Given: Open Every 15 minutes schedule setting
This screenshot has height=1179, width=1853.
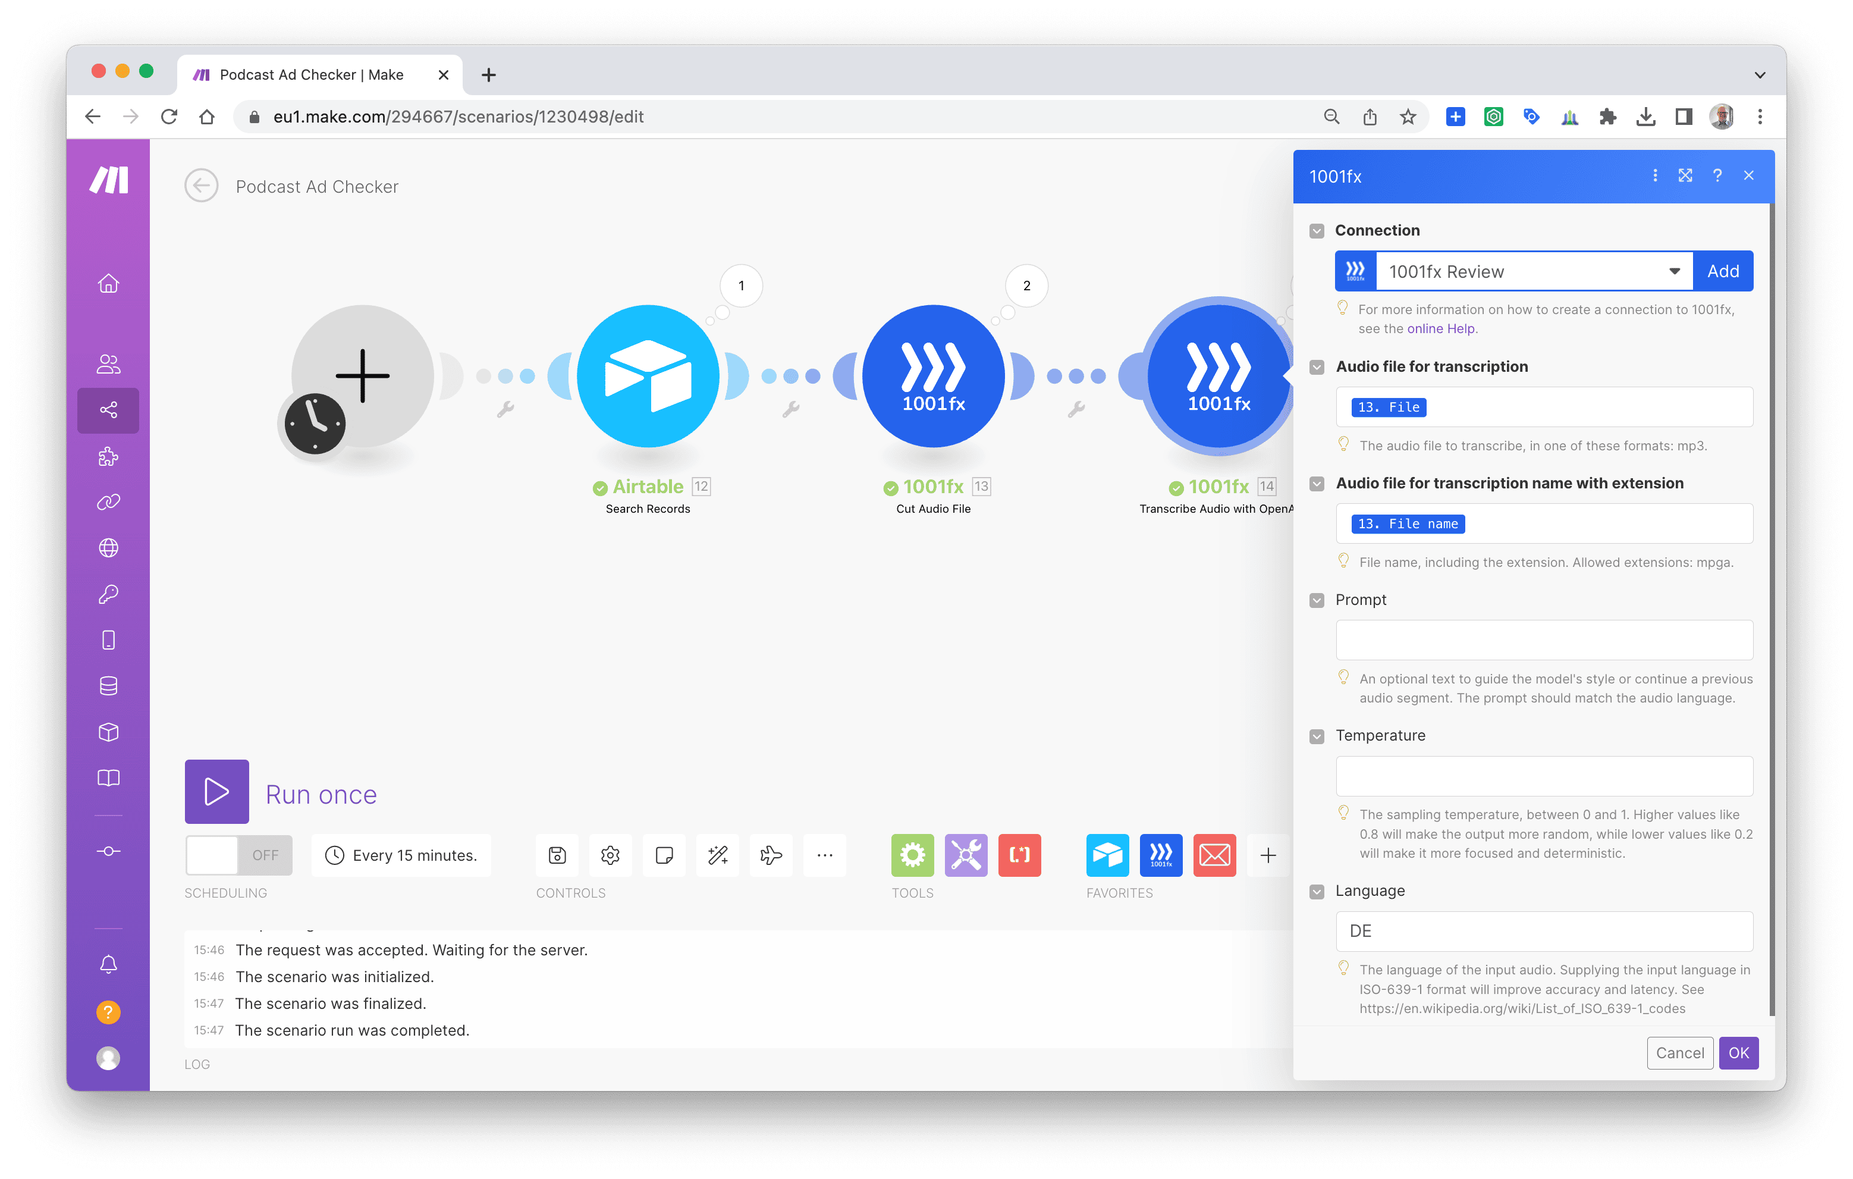Looking at the screenshot, I should (401, 855).
